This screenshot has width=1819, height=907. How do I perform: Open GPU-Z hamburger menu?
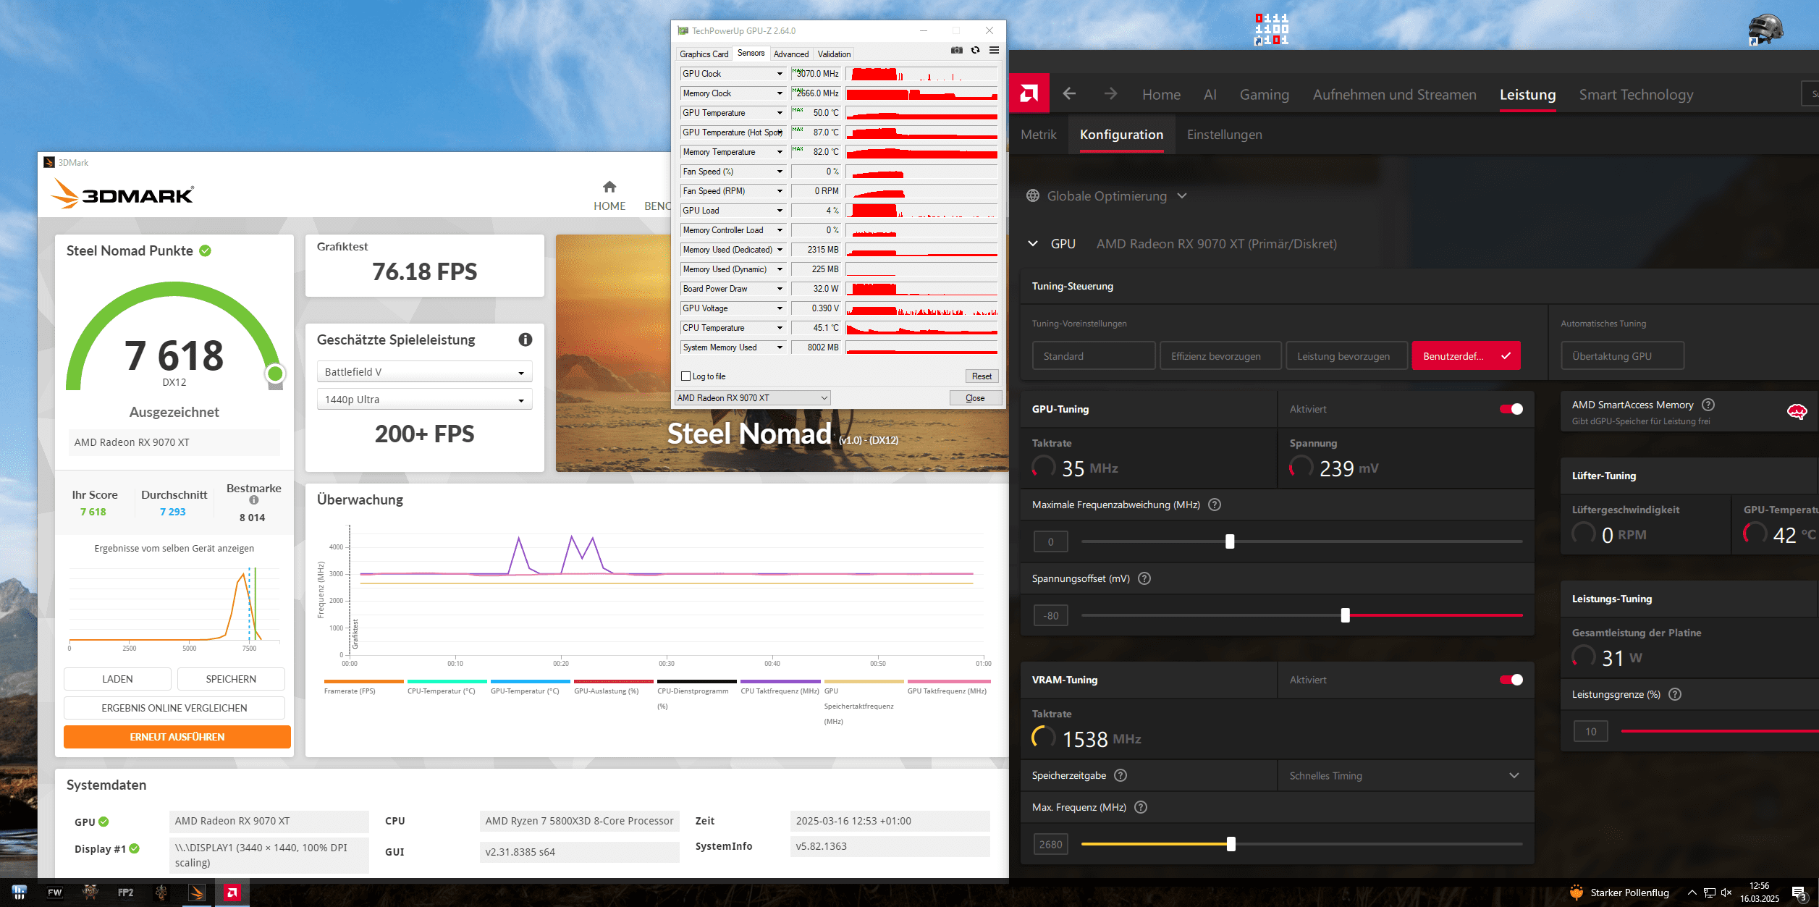click(994, 50)
